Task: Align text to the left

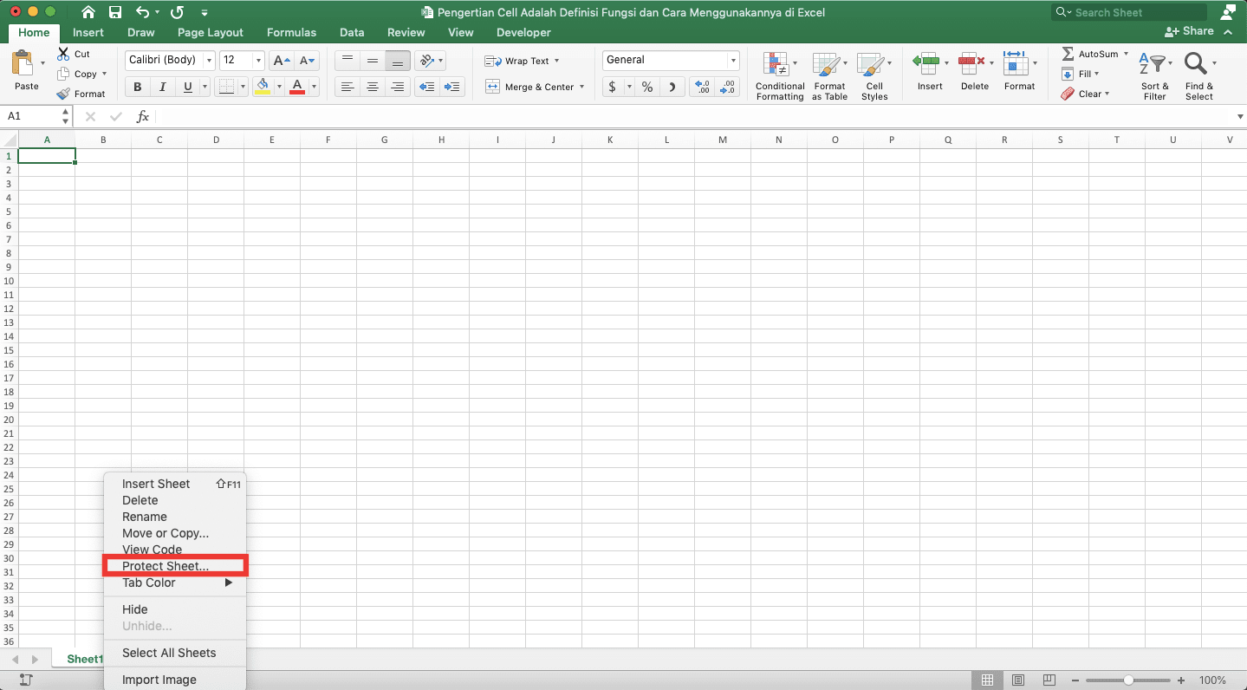Action: pos(347,87)
